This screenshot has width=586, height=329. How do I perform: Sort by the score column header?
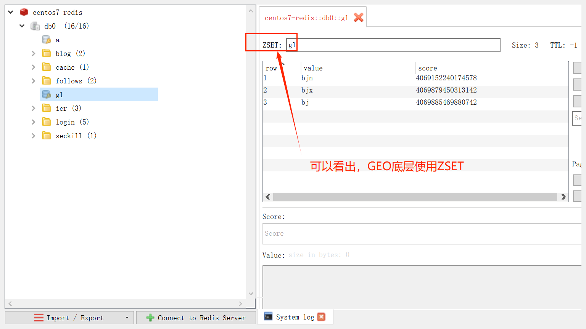[491, 68]
